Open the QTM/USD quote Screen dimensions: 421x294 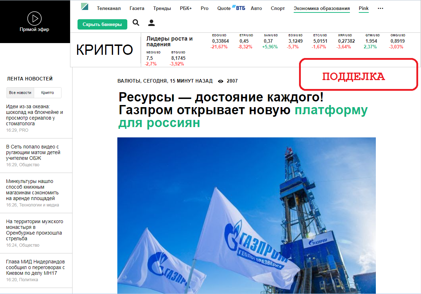click(x=372, y=42)
